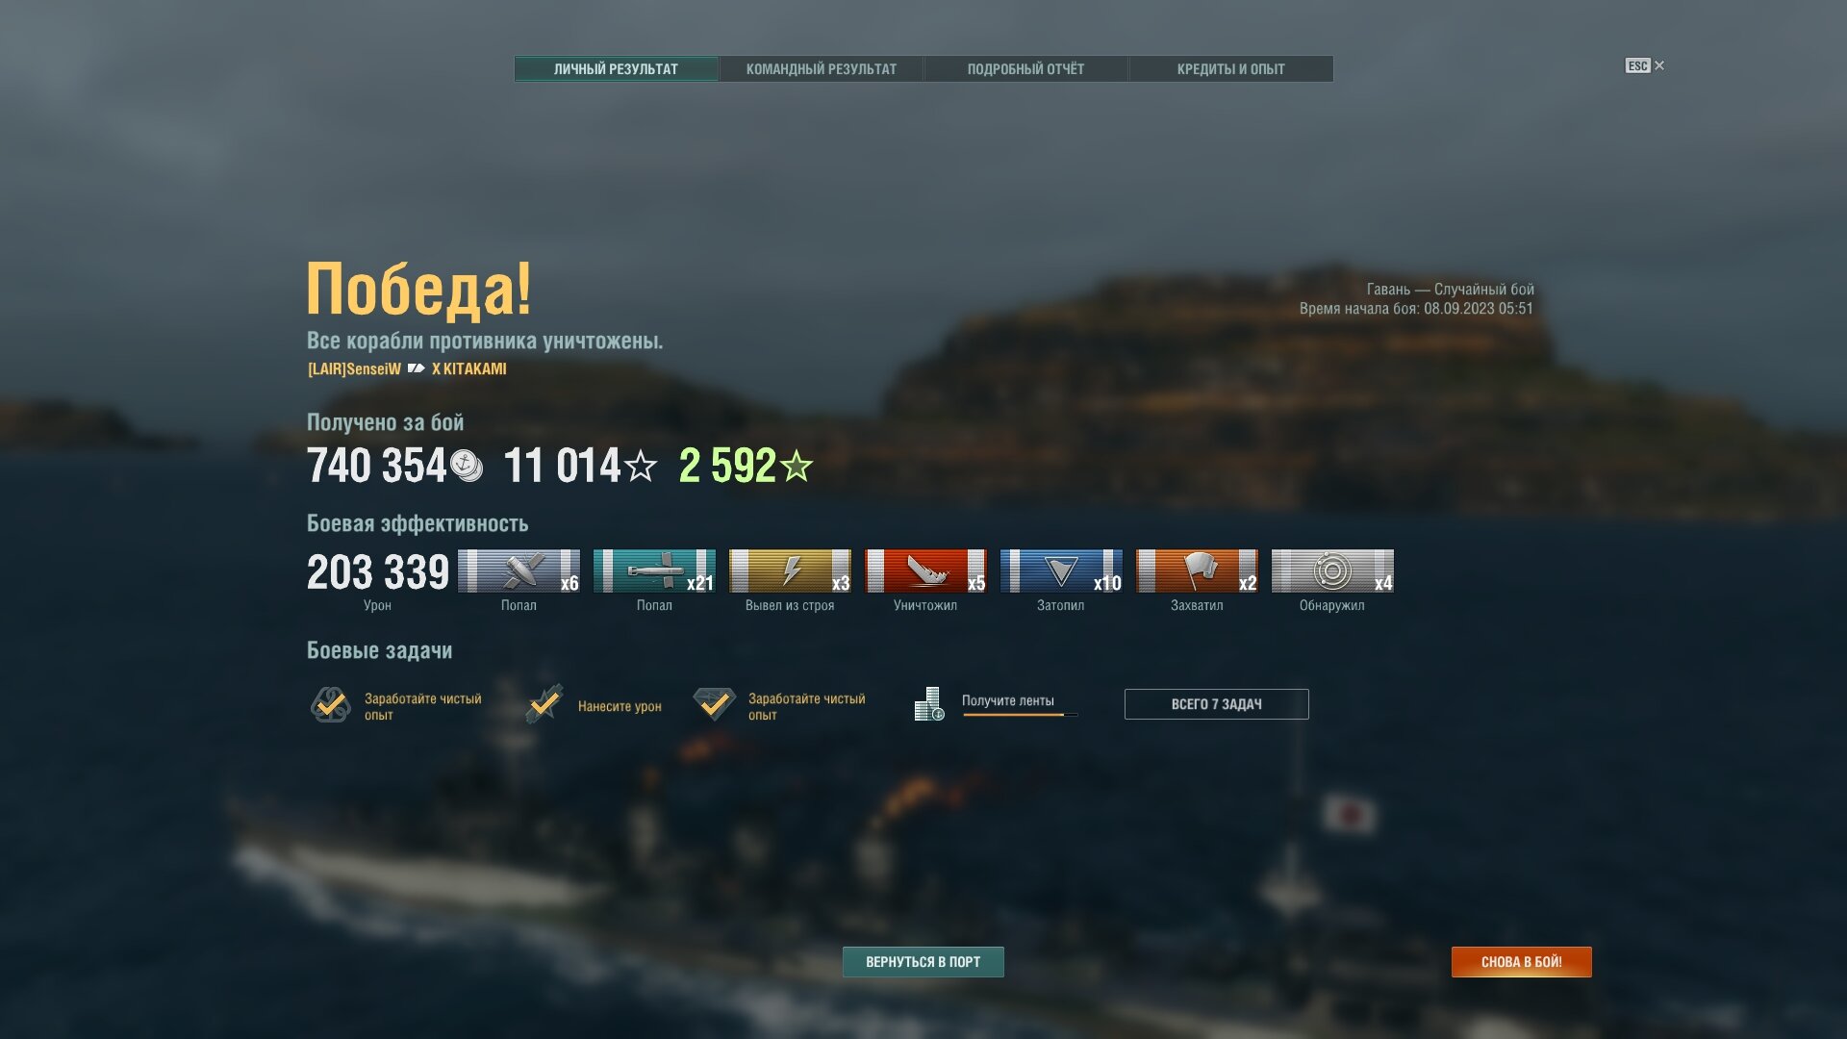Switch to Командный результат tab
The height and width of the screenshot is (1039, 1847).
coord(822,69)
